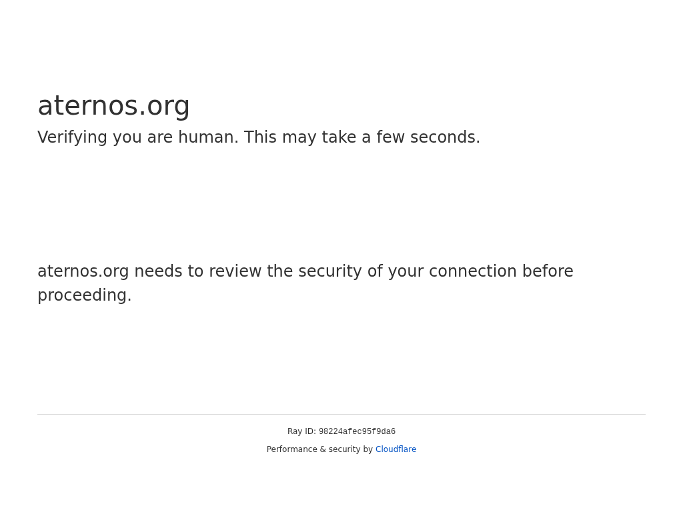The width and height of the screenshot is (683, 512).
Task: Open the Cloudflare link
Action: (396, 449)
